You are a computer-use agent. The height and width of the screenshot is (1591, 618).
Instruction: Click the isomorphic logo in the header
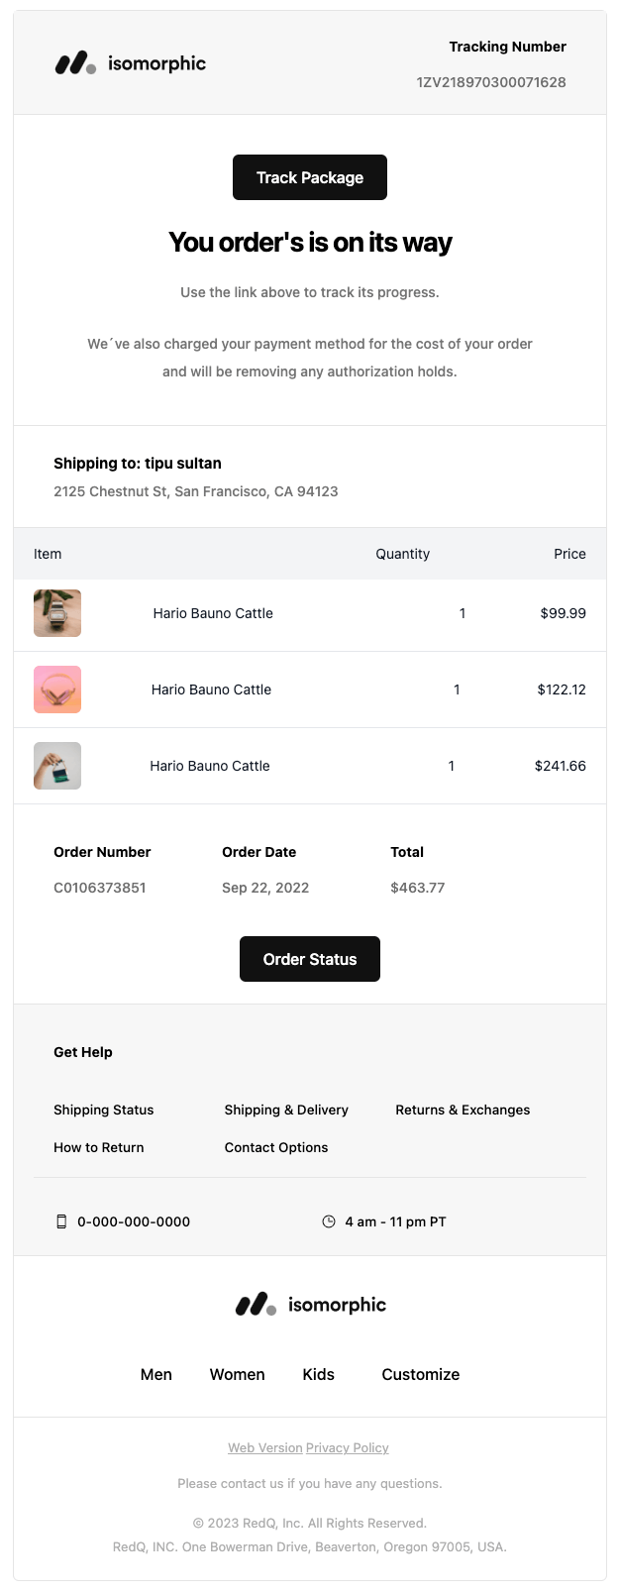pos(131,63)
